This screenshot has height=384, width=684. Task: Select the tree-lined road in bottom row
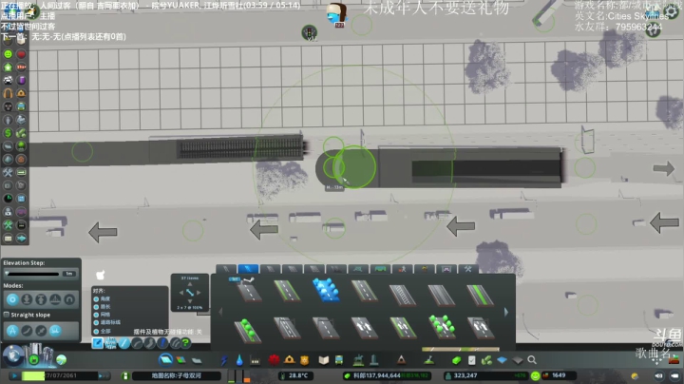(x=248, y=330)
